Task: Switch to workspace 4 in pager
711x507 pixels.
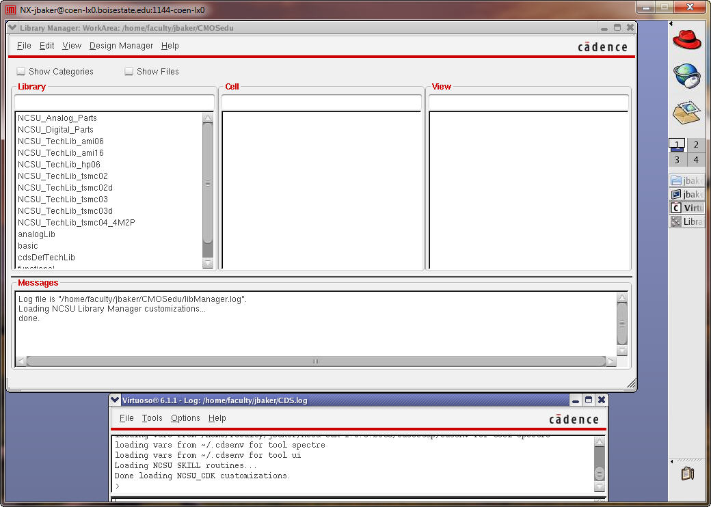Action: point(696,160)
